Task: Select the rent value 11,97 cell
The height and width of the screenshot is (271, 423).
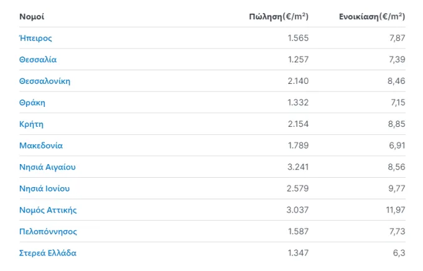Action: tap(396, 210)
